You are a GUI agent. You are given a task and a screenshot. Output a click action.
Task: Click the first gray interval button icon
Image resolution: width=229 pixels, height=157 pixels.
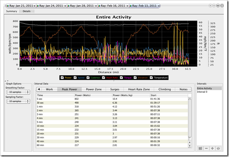point(200,148)
